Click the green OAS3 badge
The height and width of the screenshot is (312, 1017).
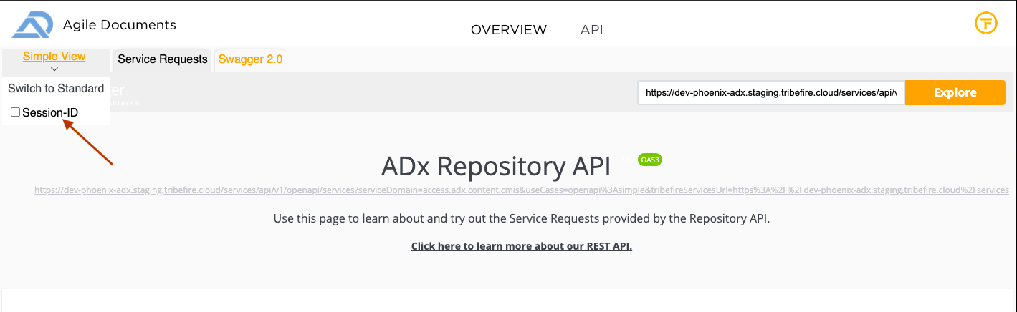point(649,160)
